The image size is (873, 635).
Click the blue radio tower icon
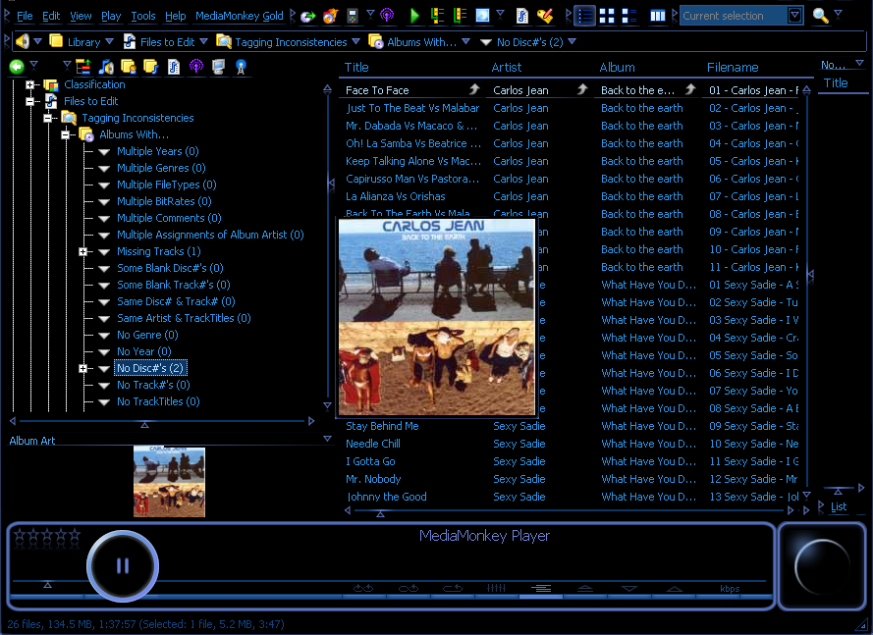[x=241, y=67]
